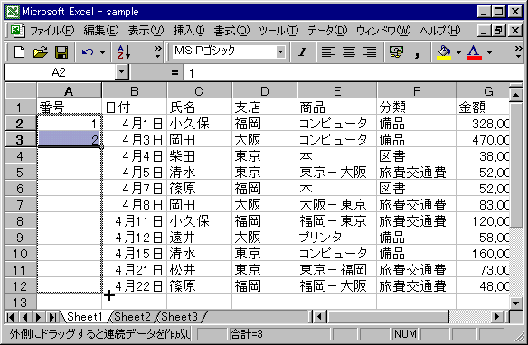Toggle italic formatting
Image resolution: width=528 pixels, height=345 pixels.
[302, 52]
